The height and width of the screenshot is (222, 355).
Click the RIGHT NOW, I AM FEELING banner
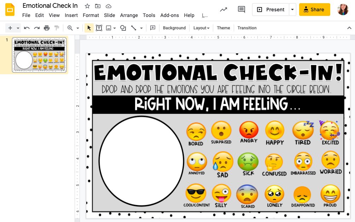coord(218,105)
